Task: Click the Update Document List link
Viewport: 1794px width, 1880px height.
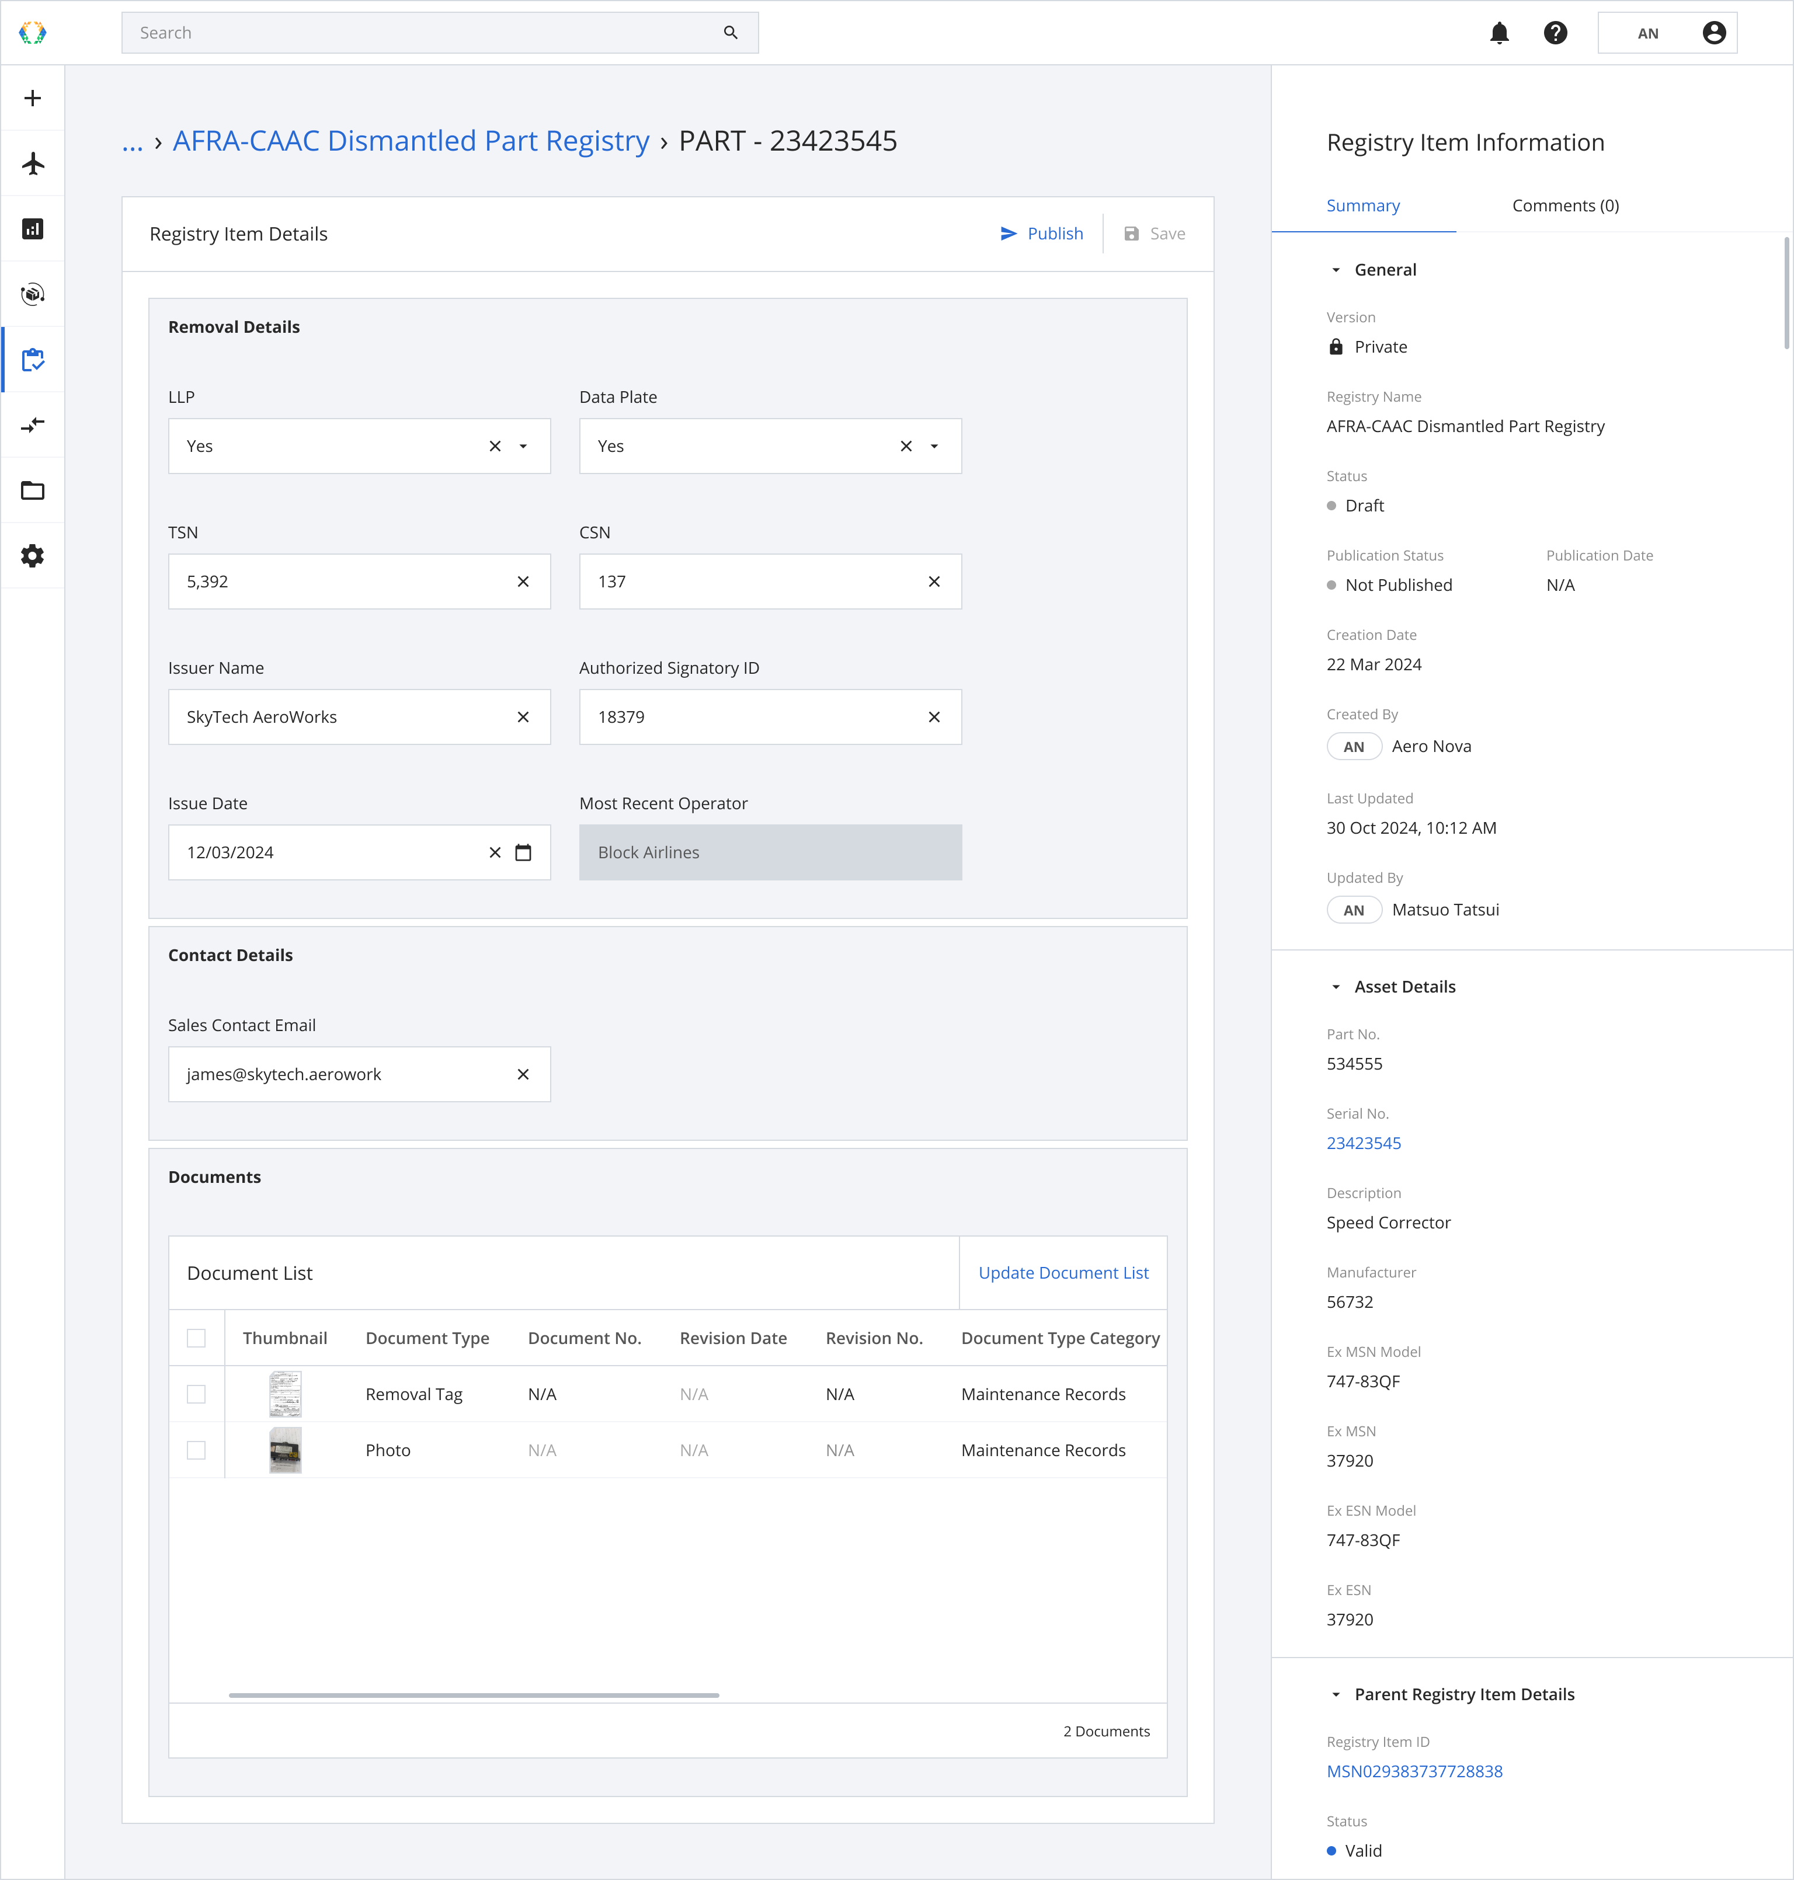Action: (1062, 1273)
